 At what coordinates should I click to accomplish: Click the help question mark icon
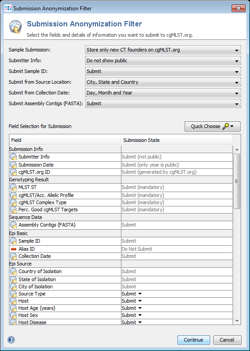point(11,340)
